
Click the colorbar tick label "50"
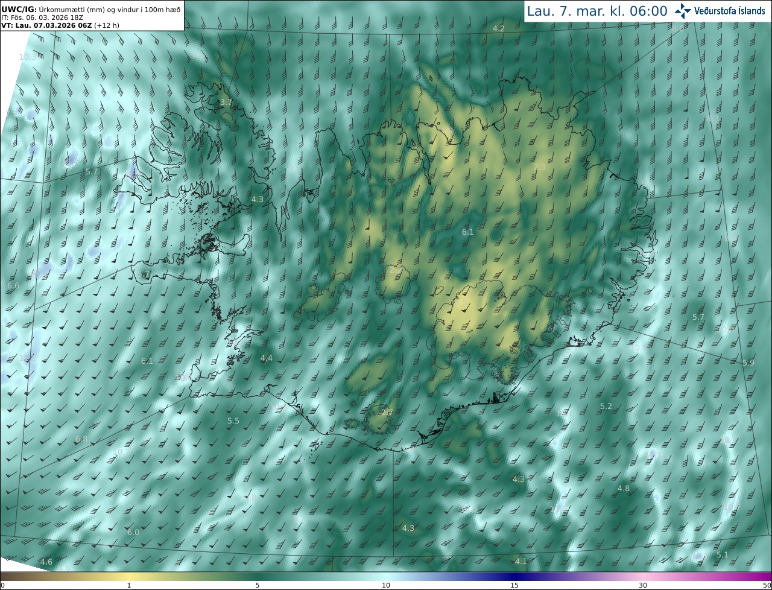point(767,585)
